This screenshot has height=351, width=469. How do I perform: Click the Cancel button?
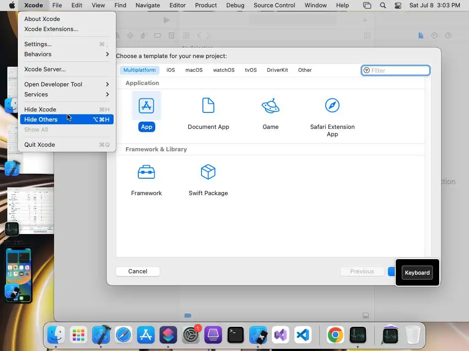(x=137, y=271)
